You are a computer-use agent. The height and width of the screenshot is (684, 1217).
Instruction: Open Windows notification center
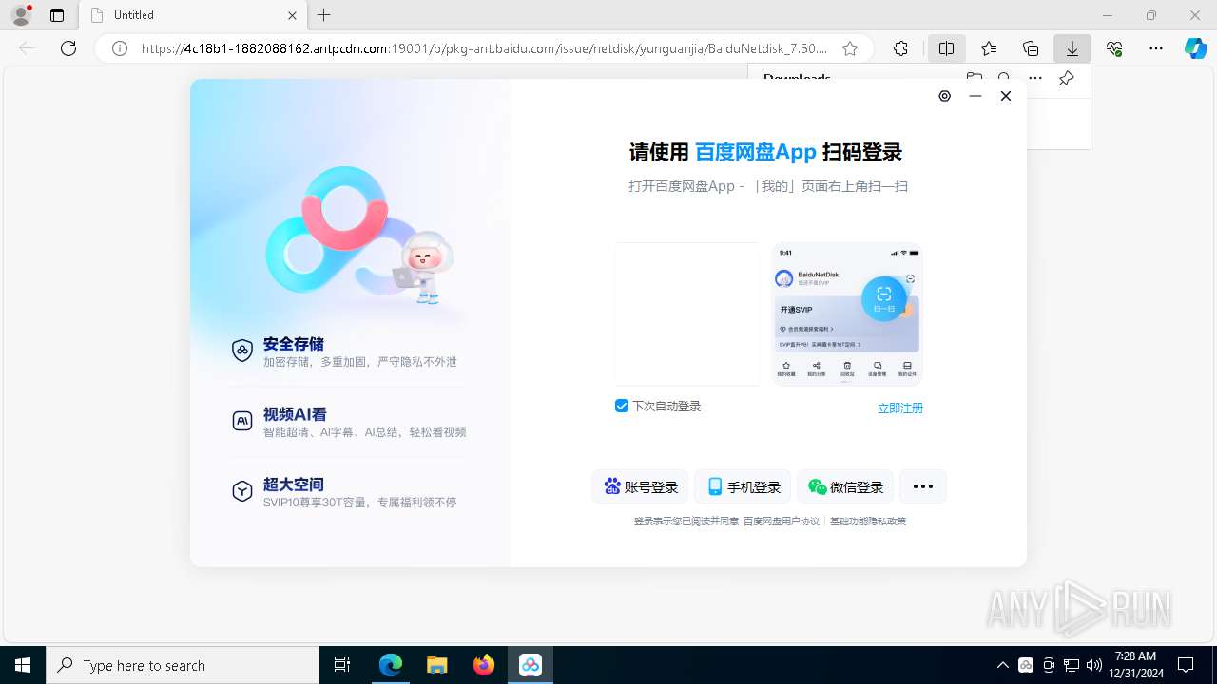(x=1186, y=665)
